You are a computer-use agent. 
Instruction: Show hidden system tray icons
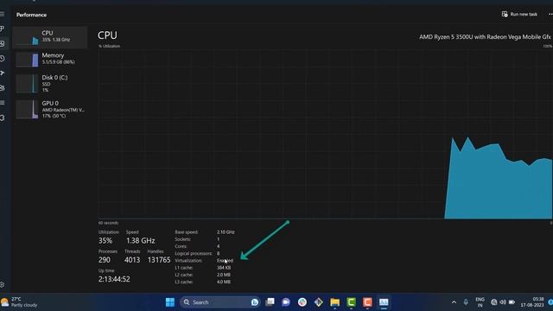454,302
